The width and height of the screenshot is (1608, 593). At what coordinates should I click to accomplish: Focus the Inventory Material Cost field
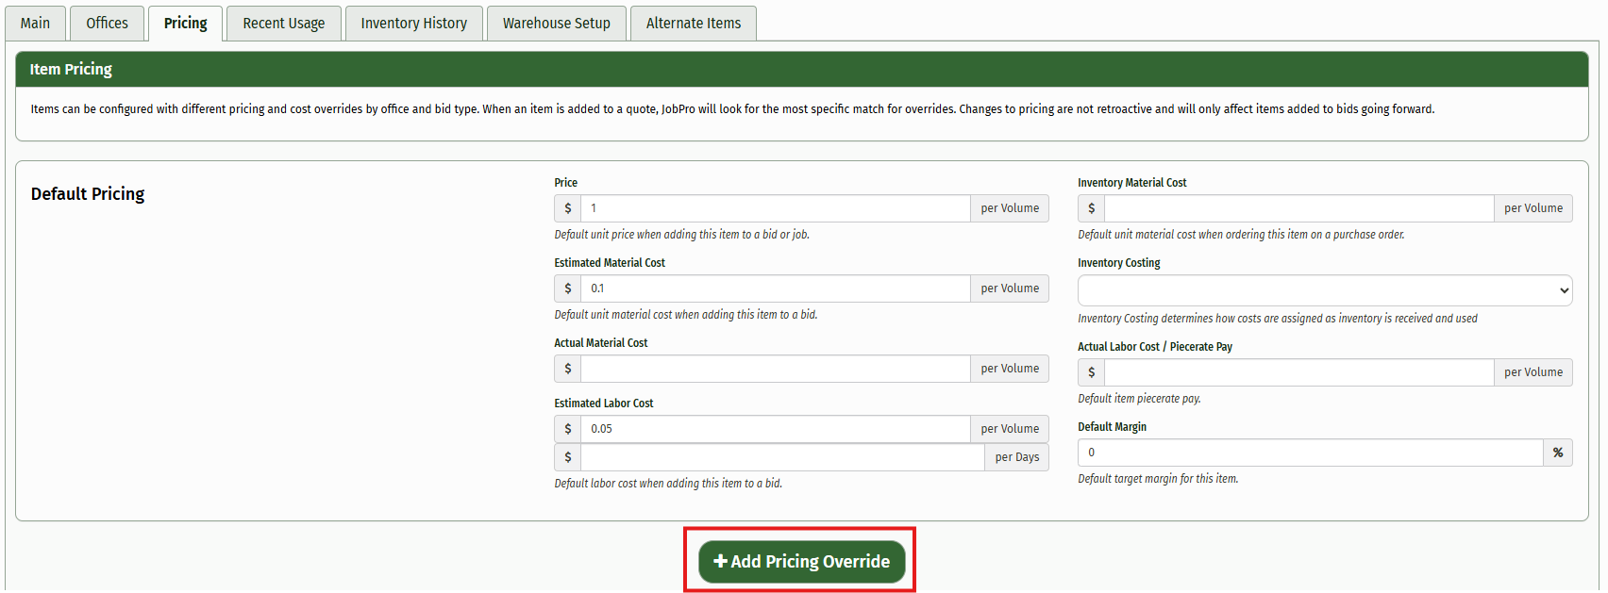tap(1298, 208)
